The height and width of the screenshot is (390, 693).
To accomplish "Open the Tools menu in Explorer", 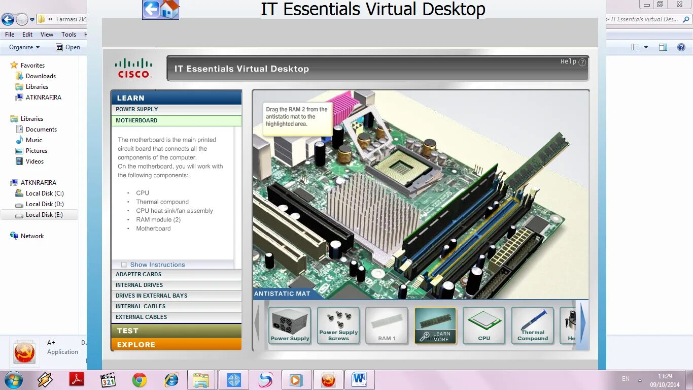I will [68, 35].
